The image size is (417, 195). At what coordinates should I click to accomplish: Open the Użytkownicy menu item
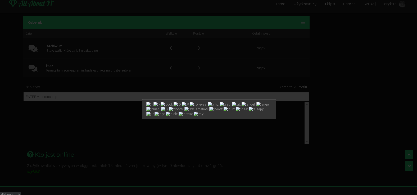point(305,4)
